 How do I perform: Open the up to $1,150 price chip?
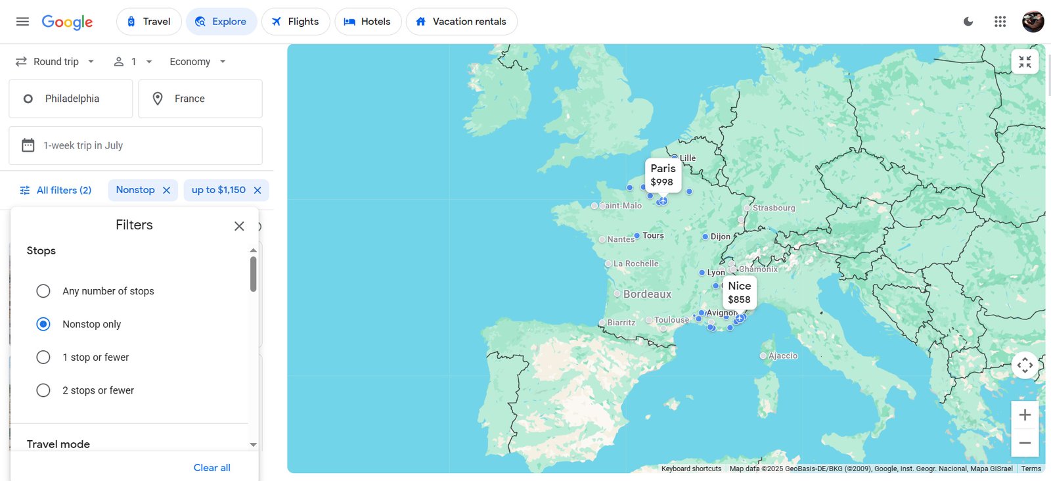click(219, 190)
